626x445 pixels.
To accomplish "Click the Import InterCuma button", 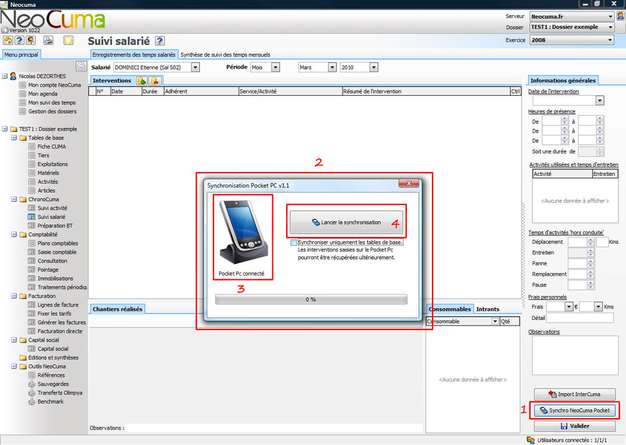I will pos(575,394).
